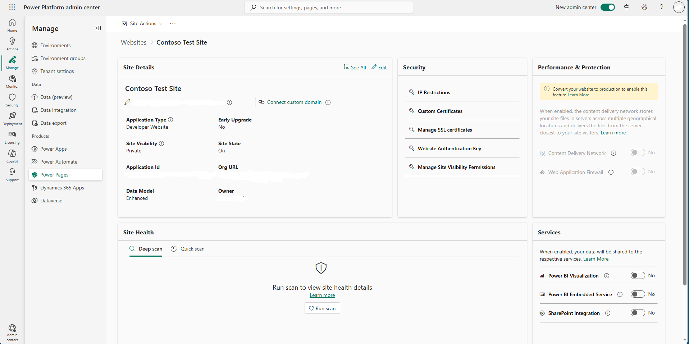Open Dynamics 365 Apps
This screenshot has width=689, height=344.
65,188
